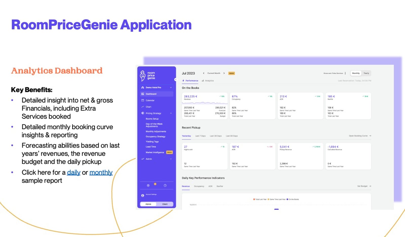Viewport: 405px width, 237px height.
Task: Click the purple On the Books legend dot
Action: pos(287,199)
